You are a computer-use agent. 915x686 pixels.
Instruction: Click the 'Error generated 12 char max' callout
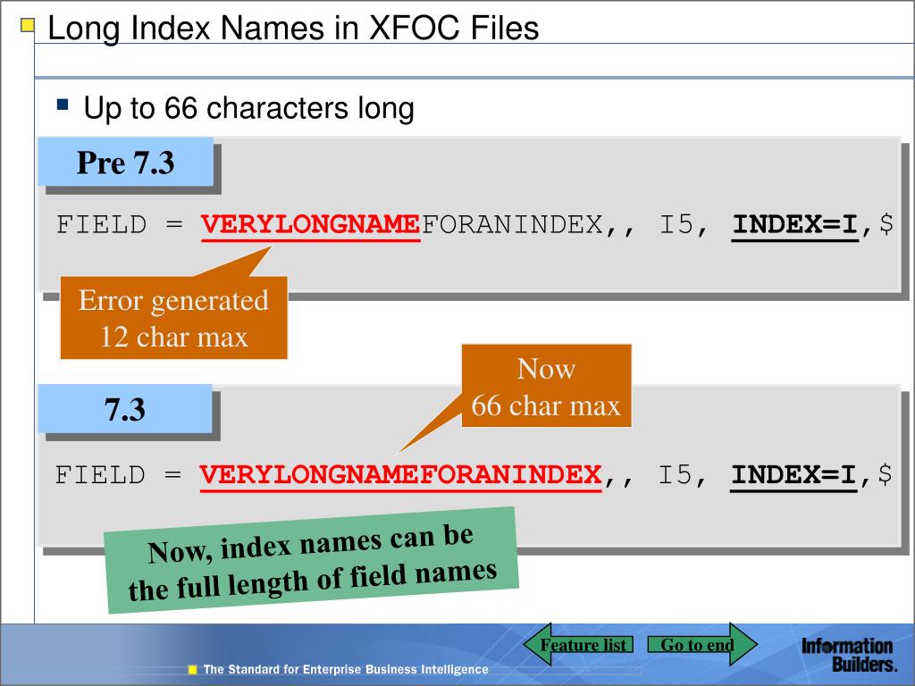tap(174, 318)
